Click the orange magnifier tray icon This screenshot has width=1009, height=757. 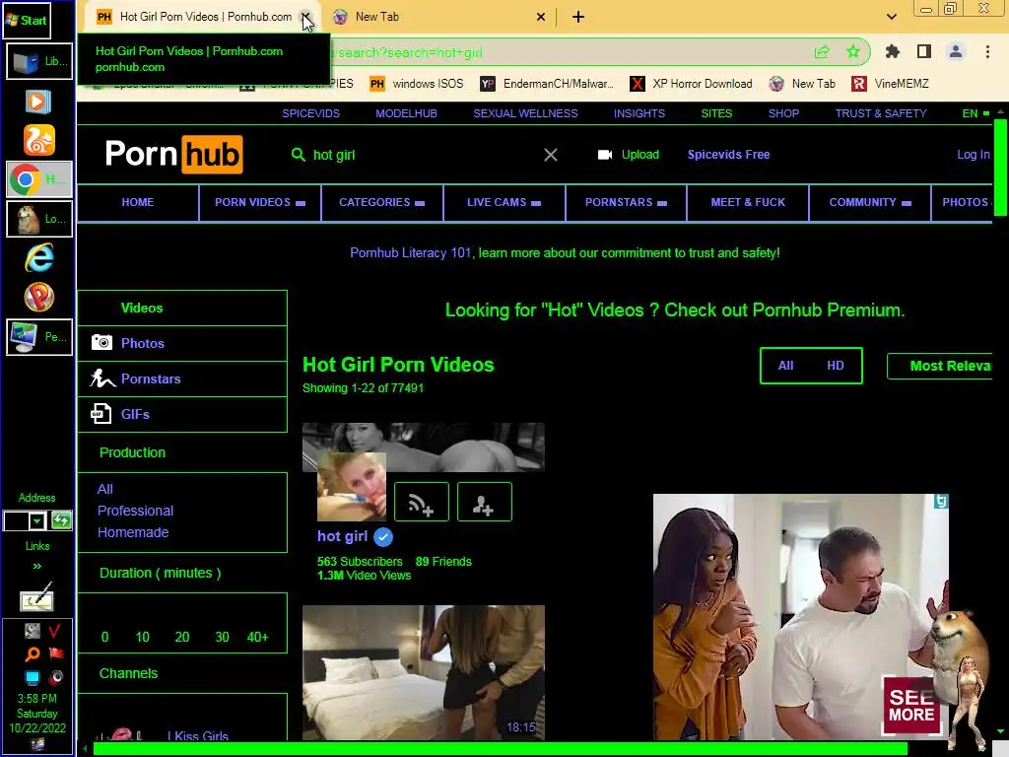click(32, 654)
